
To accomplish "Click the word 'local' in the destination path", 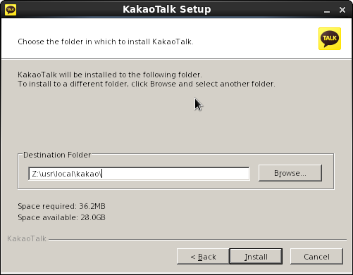I will coord(65,174).
